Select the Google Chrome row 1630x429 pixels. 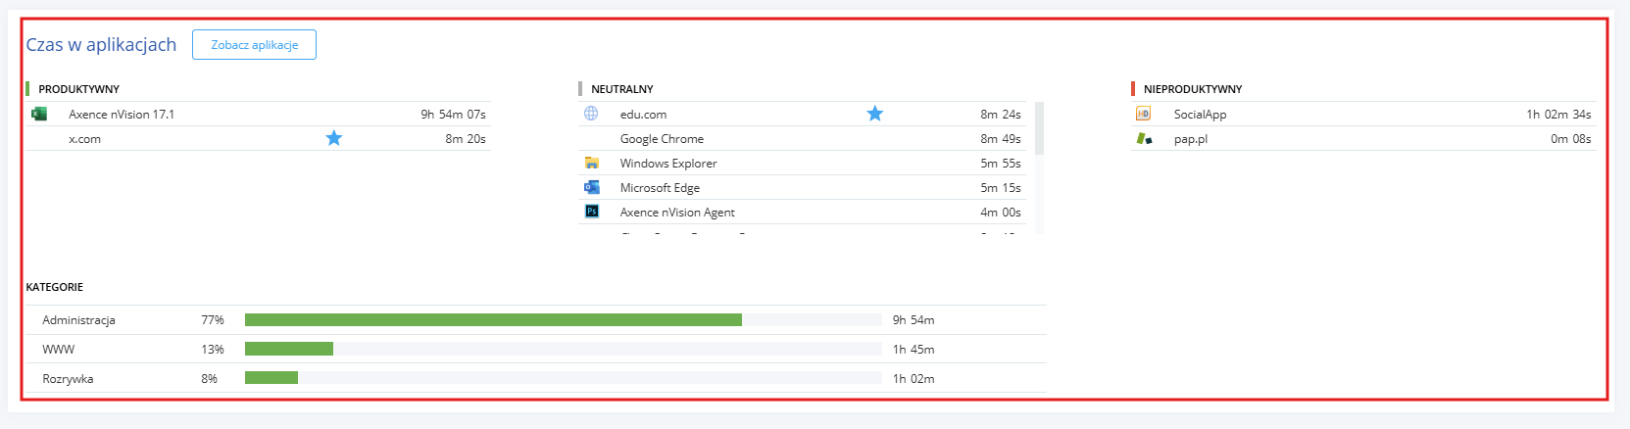(x=802, y=139)
